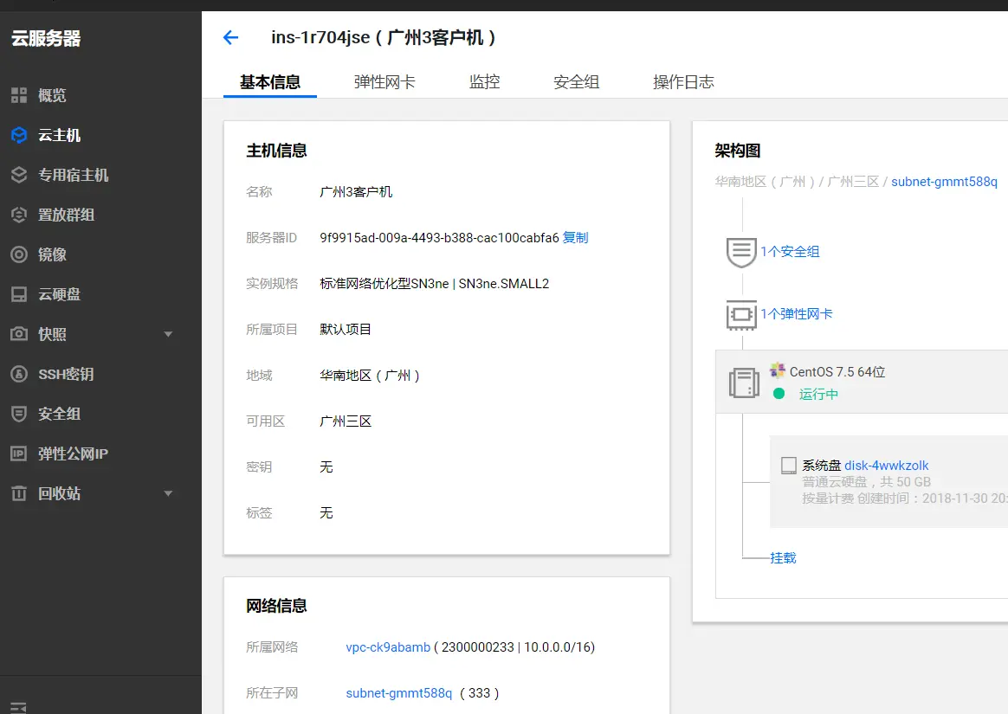Open the 监控 tab
This screenshot has height=714, width=1008.
click(484, 82)
